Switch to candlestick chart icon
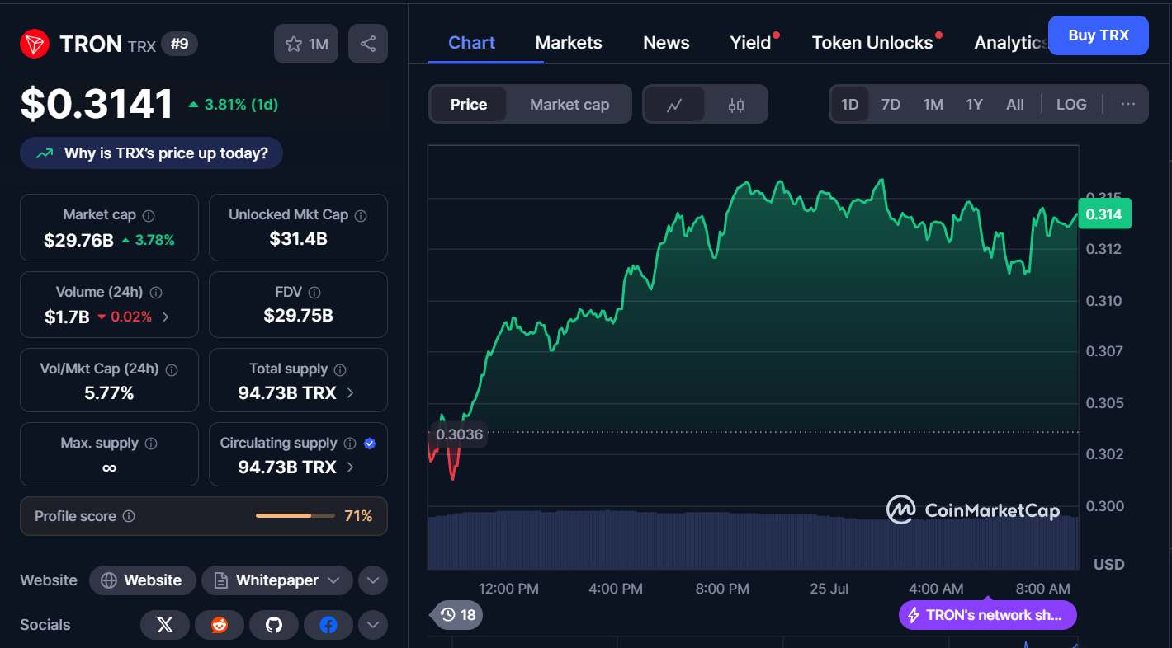Screen dimensions: 1172x648 [x=736, y=105]
